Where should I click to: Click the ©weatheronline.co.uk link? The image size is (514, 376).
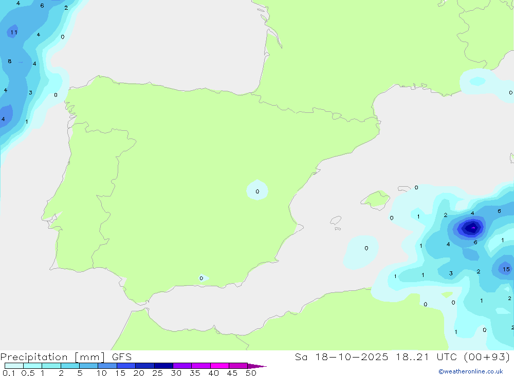pyautogui.click(x=471, y=371)
